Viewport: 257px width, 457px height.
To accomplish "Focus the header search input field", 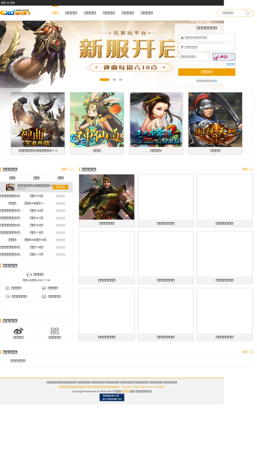I will pos(232,13).
